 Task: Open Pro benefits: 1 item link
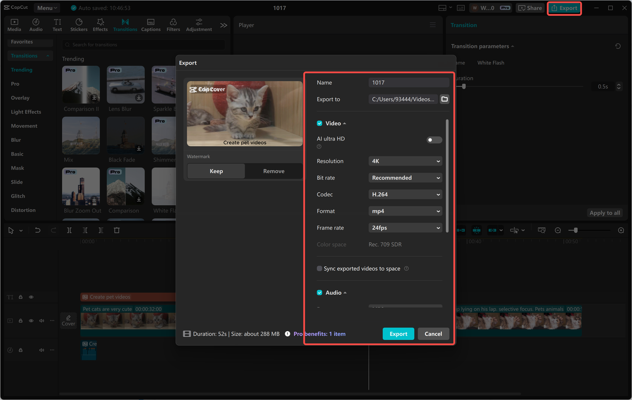click(x=319, y=334)
